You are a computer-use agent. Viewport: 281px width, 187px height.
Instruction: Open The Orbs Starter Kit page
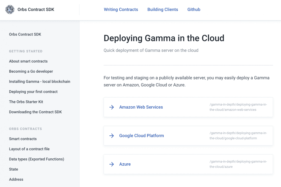pyautogui.click(x=26, y=102)
